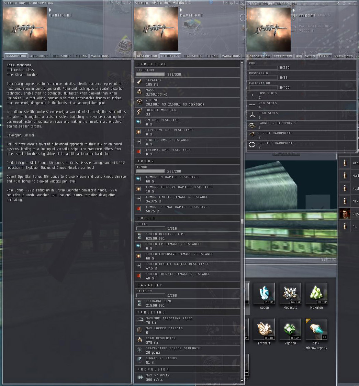
Task: Click the Volume cube icon
Action: pyautogui.click(x=139, y=102)
